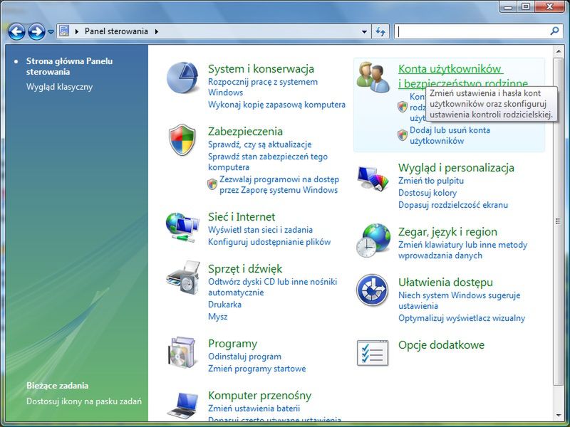Open the Zabezpieczenia heading
The height and width of the screenshot is (427, 570).
(x=245, y=131)
